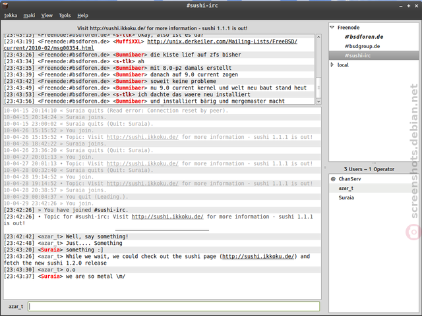Click the topic bar text

[x=162, y=28]
